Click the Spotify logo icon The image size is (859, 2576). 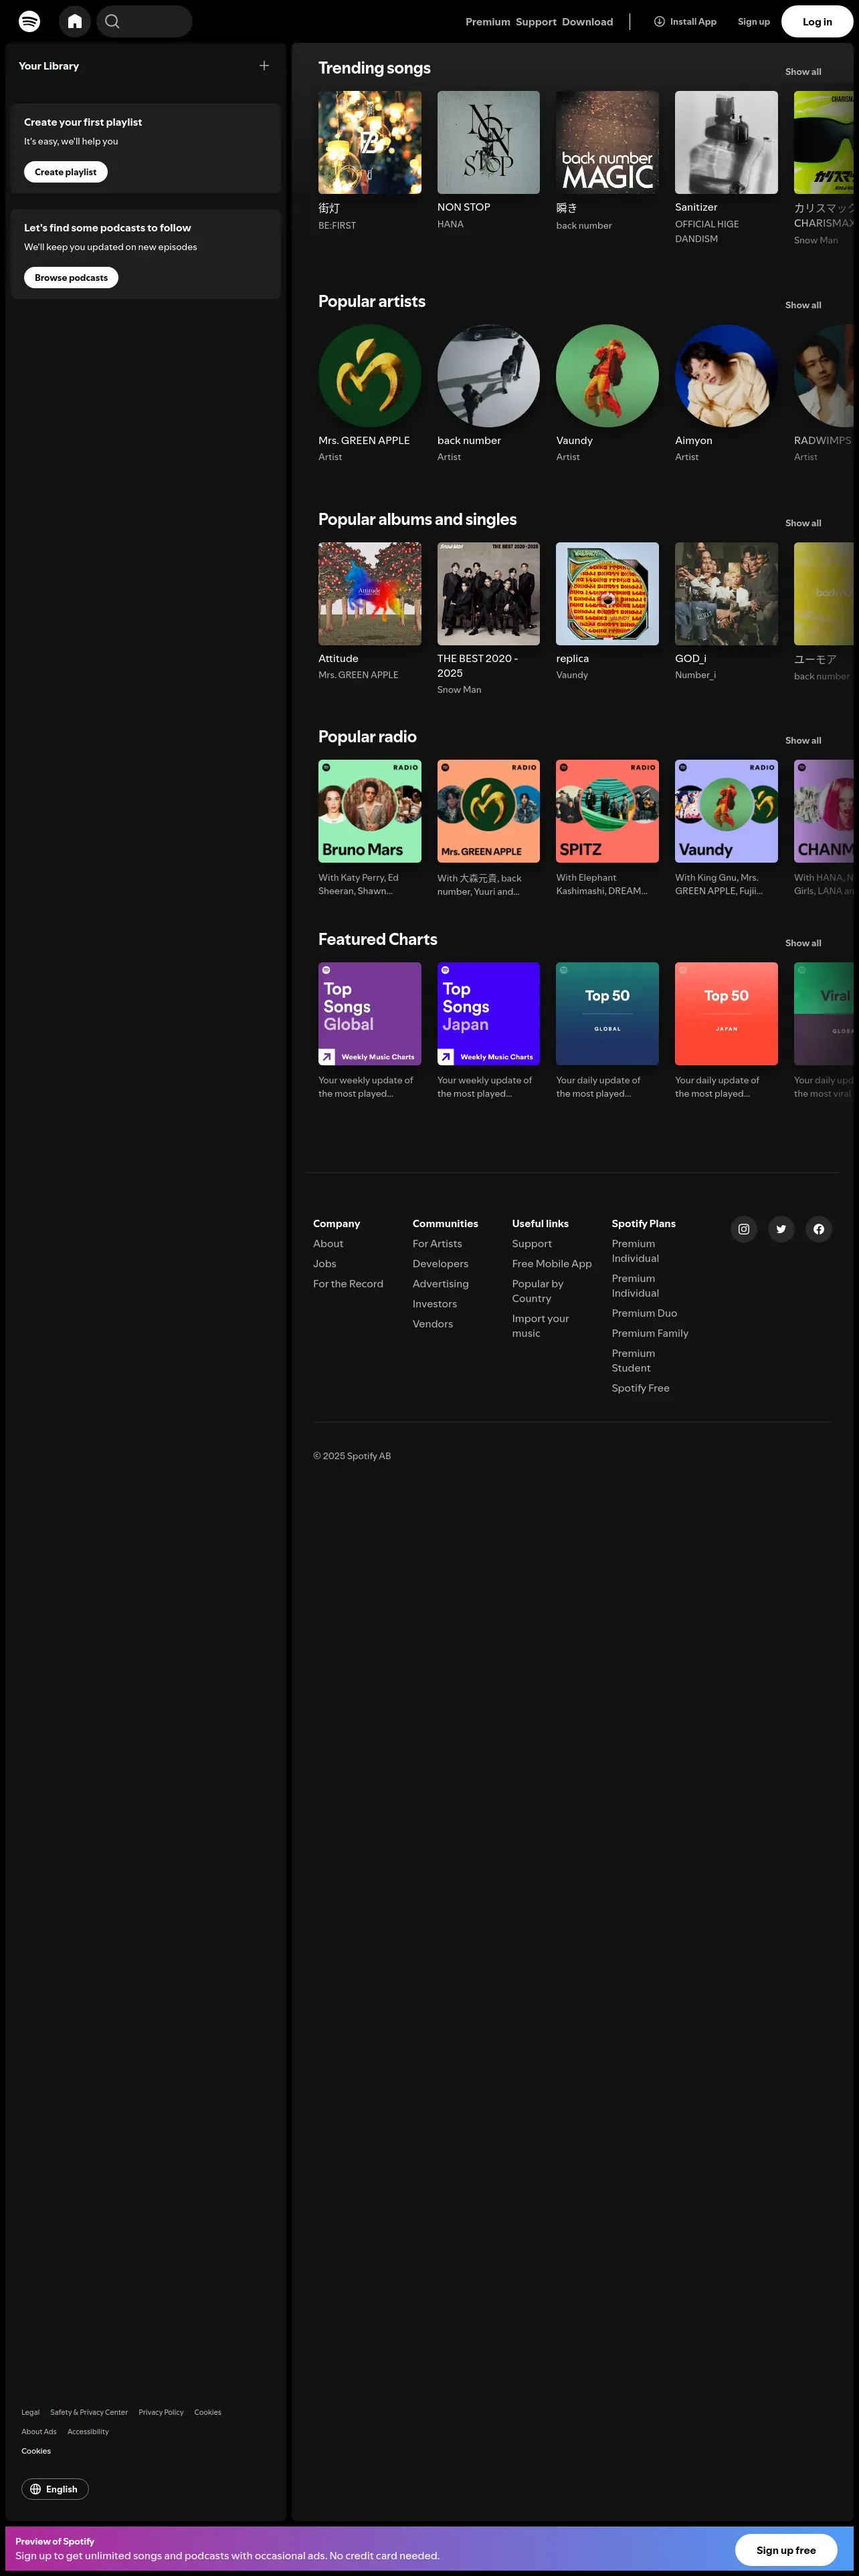[30, 21]
